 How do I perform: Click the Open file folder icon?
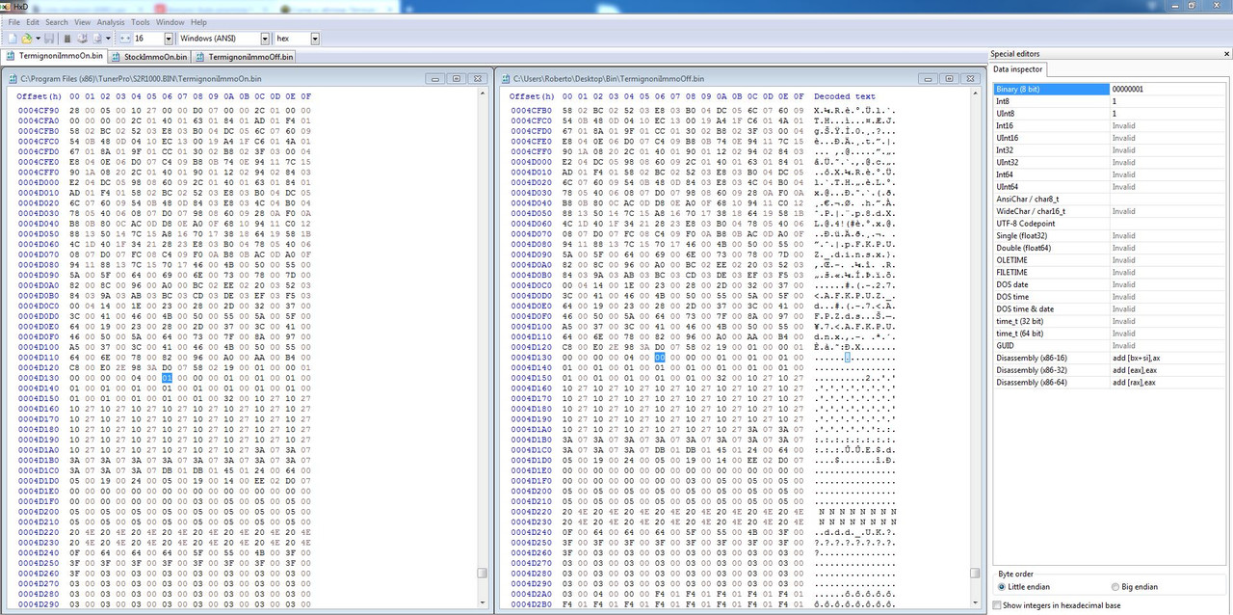point(27,39)
